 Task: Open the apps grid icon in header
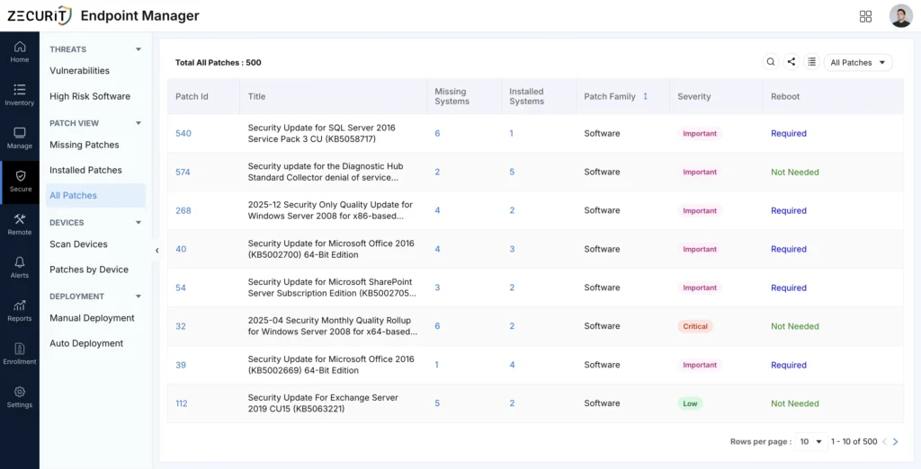click(x=865, y=16)
